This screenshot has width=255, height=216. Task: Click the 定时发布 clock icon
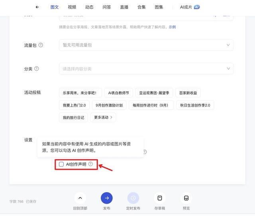coord(133,198)
